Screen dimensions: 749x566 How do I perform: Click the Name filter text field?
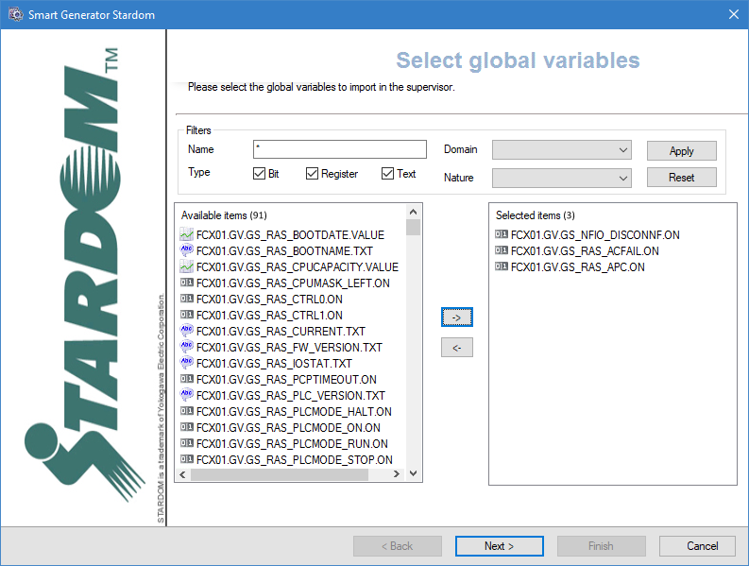point(340,149)
